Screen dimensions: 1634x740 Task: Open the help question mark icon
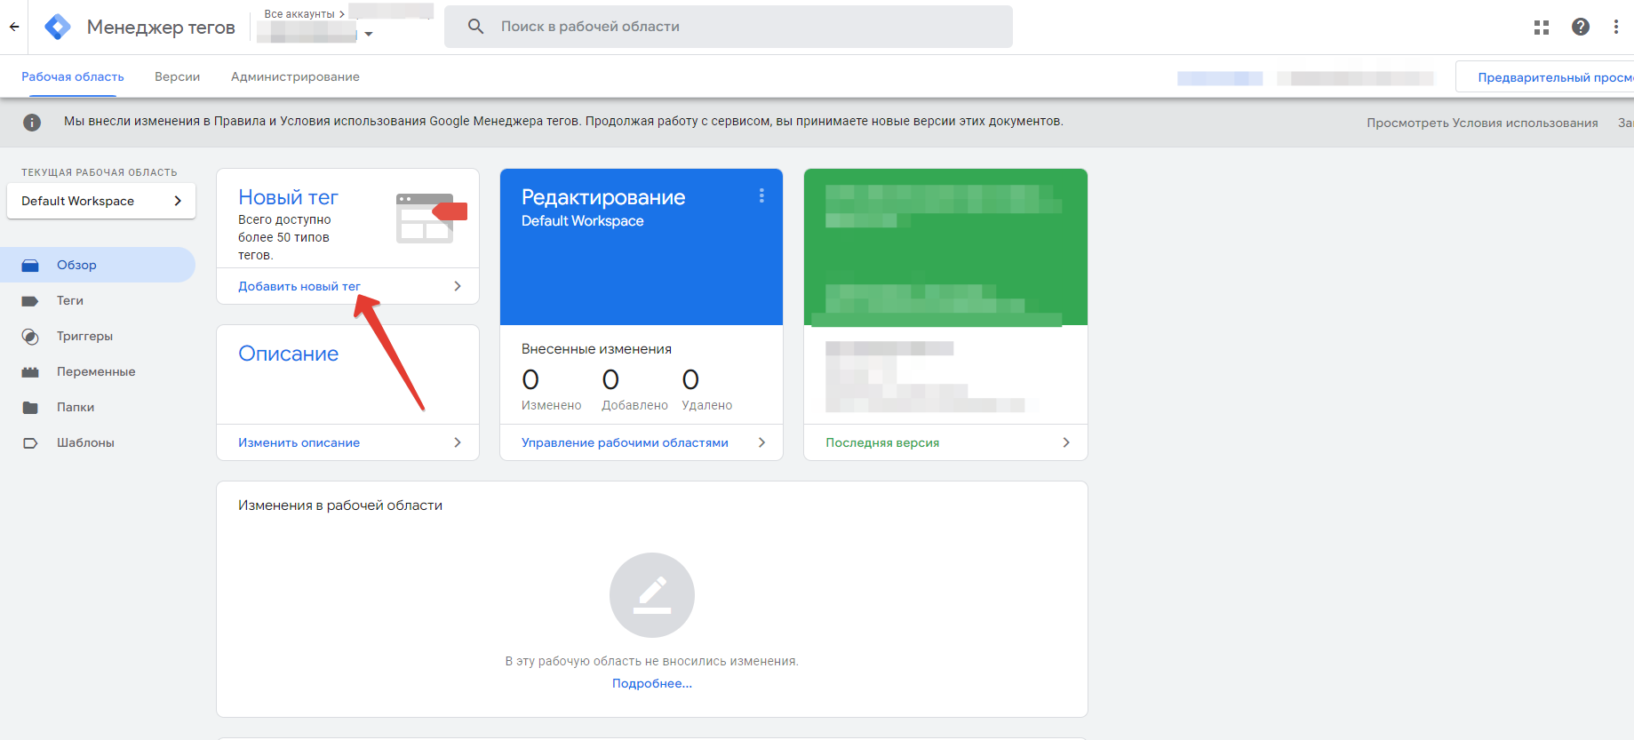pos(1581,27)
